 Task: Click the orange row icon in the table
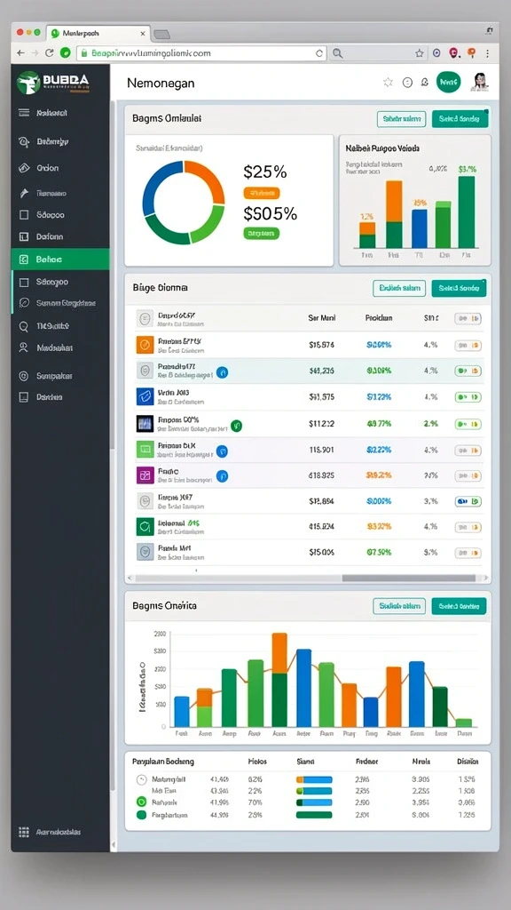point(145,345)
